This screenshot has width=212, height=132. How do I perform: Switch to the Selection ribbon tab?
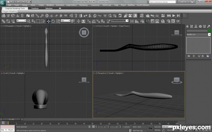(49, 8)
